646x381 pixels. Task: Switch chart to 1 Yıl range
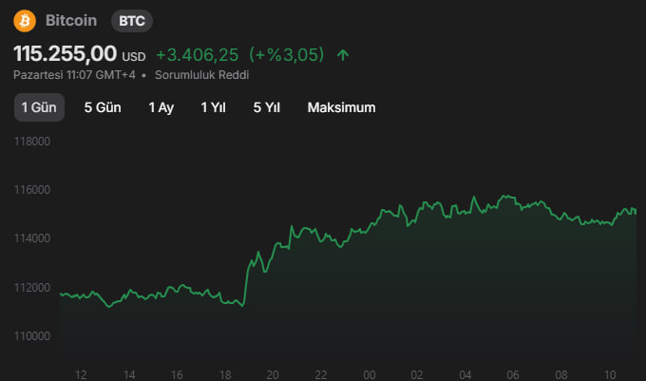coord(213,107)
